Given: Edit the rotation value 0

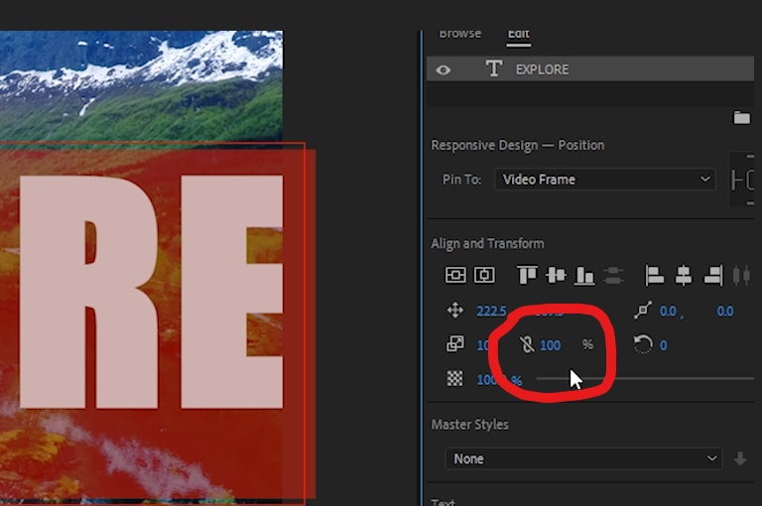Looking at the screenshot, I should (x=664, y=345).
